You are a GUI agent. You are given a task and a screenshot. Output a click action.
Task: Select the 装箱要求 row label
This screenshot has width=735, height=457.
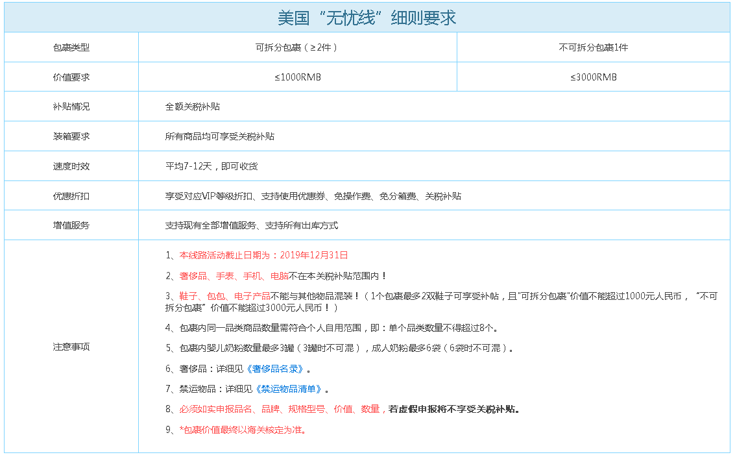pyautogui.click(x=71, y=136)
